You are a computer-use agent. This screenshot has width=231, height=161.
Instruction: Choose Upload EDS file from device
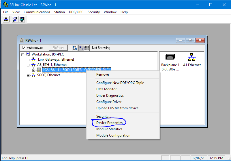click(123, 108)
